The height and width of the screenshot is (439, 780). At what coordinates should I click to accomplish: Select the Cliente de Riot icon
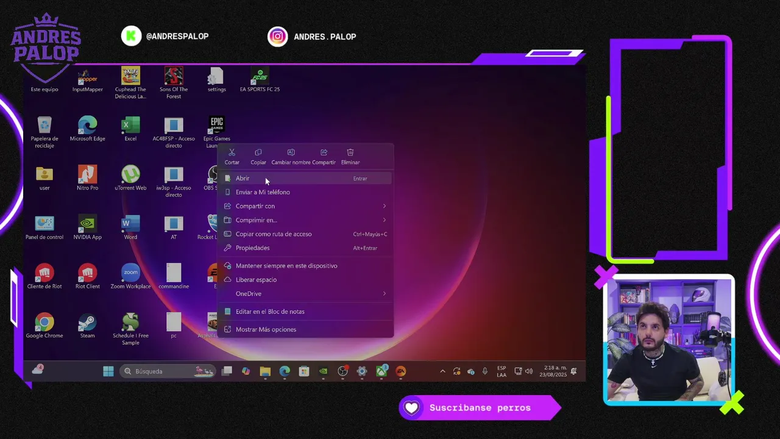[44, 277]
